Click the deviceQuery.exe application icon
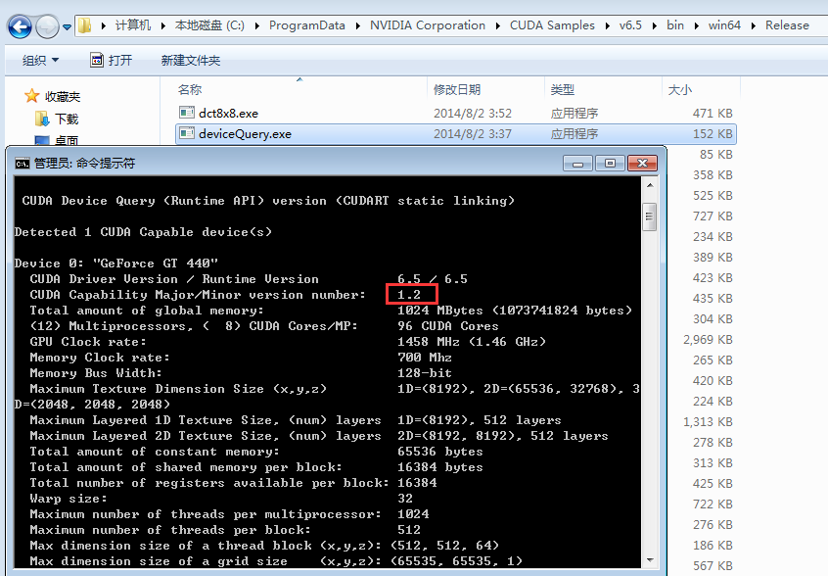 pos(187,133)
